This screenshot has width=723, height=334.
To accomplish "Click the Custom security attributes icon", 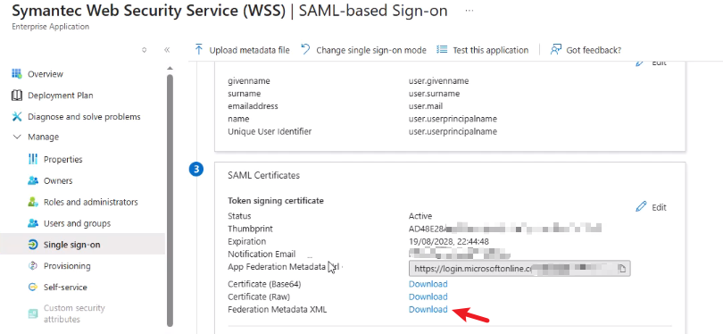I will 33,313.
